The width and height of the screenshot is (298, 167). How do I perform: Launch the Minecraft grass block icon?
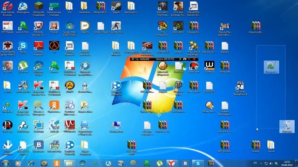tap(39, 9)
